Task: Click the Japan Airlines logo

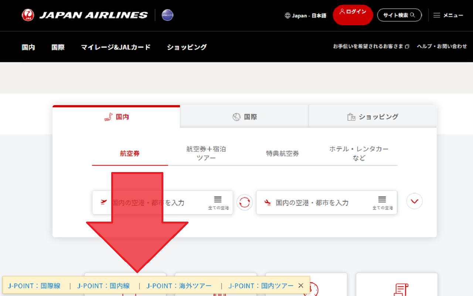Action: click(85, 15)
